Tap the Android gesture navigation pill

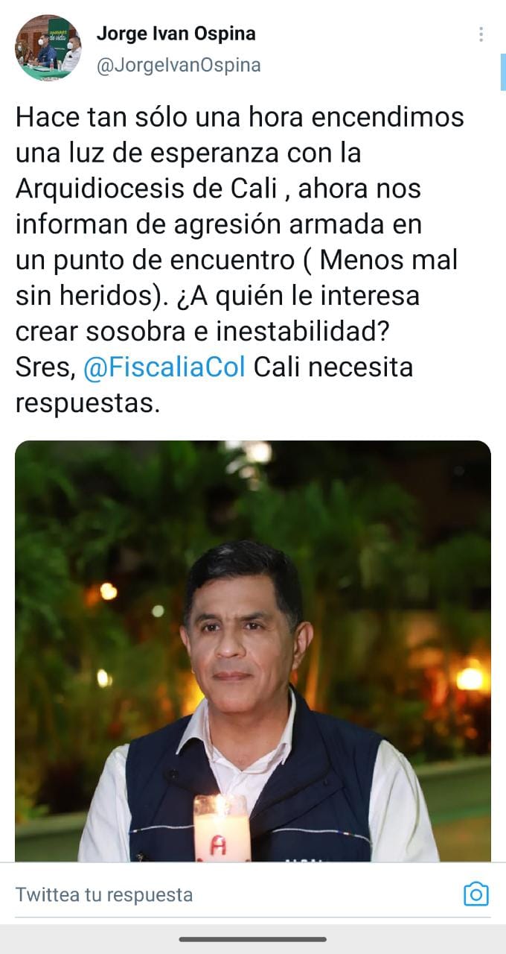[253, 939]
